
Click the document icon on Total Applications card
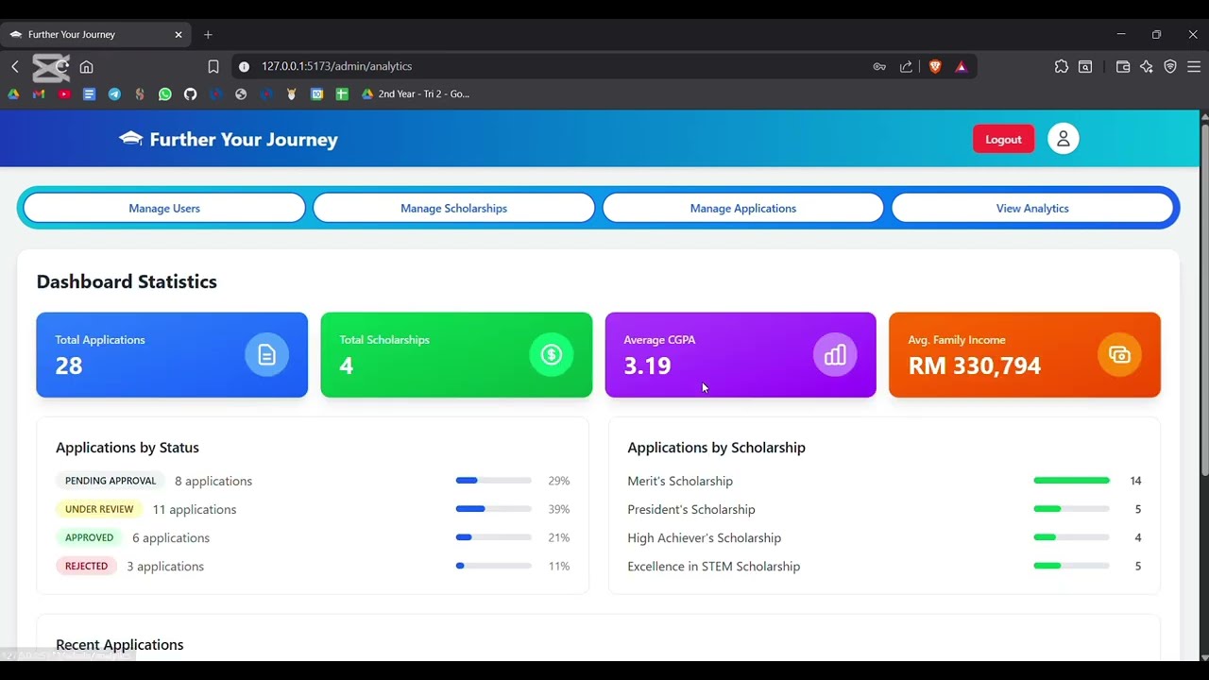point(266,355)
